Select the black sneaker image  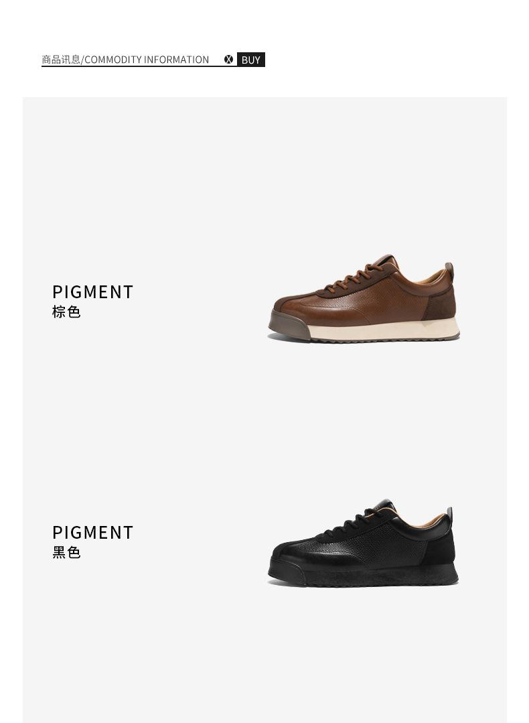coord(363,543)
